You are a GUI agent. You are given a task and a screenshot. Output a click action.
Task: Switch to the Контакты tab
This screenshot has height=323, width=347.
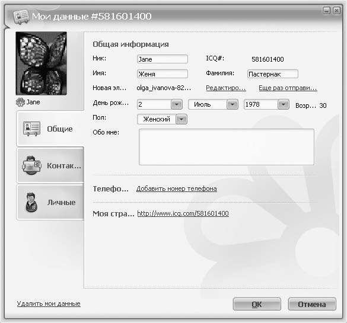click(x=50, y=165)
